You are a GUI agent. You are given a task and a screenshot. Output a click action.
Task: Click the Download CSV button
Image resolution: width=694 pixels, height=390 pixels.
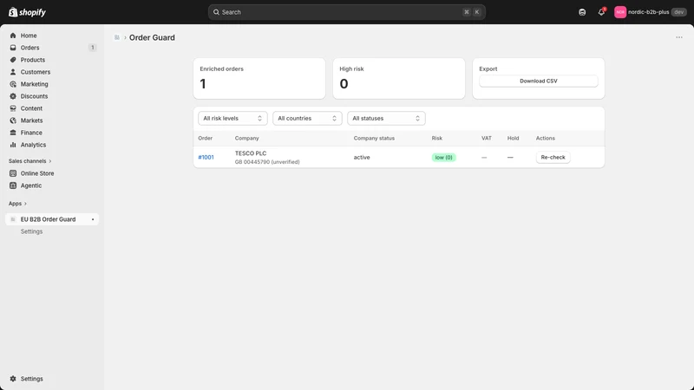[x=538, y=81]
